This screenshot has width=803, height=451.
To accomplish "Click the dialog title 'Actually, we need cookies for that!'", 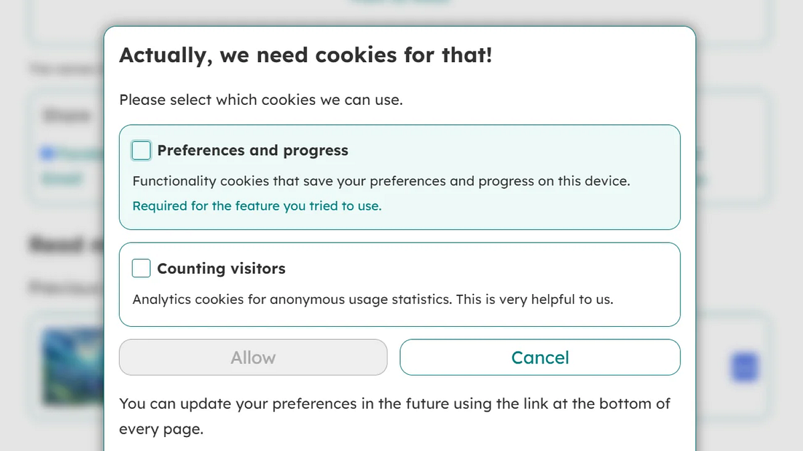I will point(306,55).
